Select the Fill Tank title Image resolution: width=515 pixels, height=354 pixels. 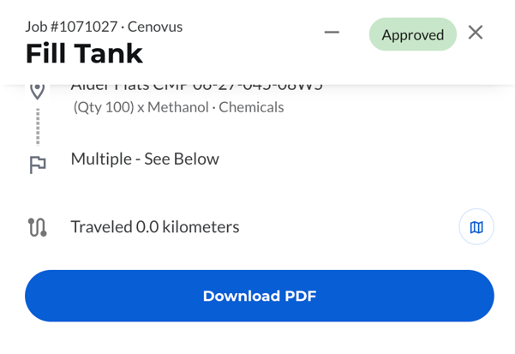pyautogui.click(x=84, y=54)
